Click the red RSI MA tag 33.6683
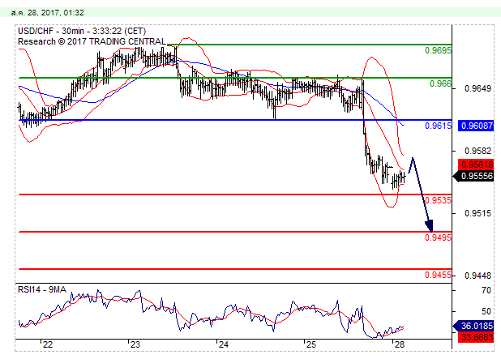 pyautogui.click(x=476, y=337)
